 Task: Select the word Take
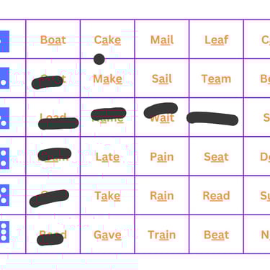point(107,196)
